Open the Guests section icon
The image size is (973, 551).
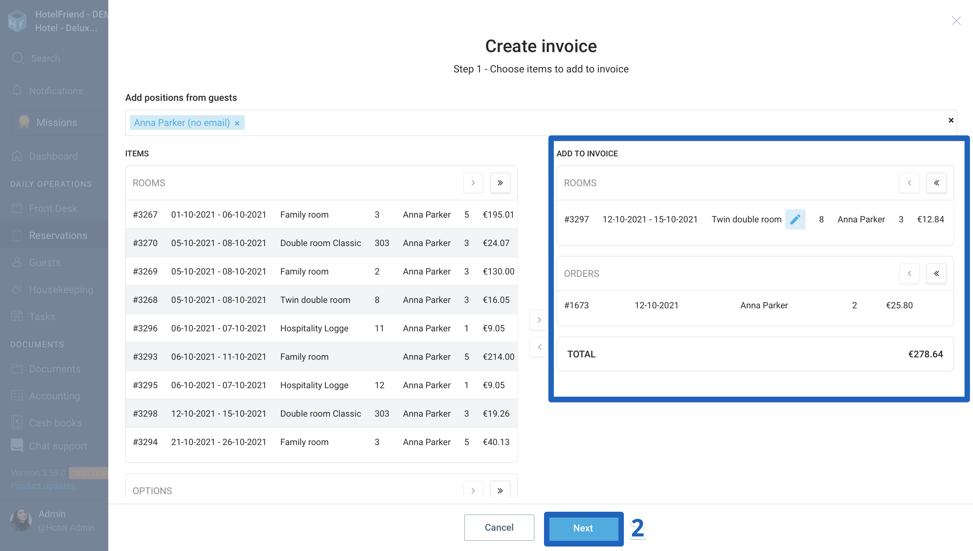17,262
